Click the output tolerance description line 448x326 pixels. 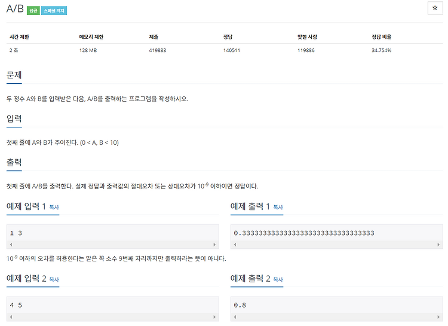click(132, 186)
